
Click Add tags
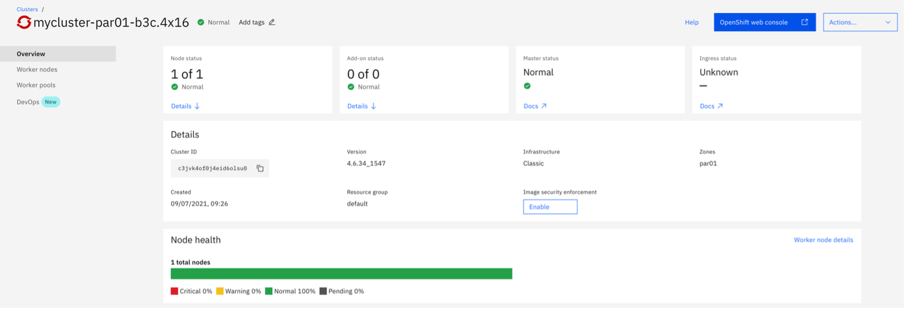[x=252, y=22]
